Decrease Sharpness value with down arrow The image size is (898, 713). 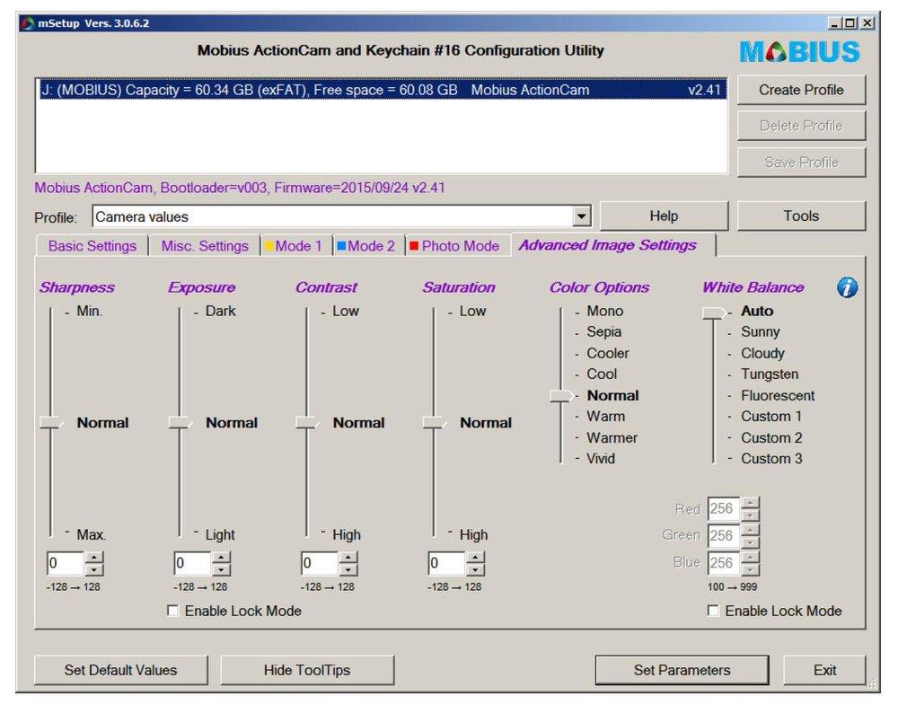(94, 569)
